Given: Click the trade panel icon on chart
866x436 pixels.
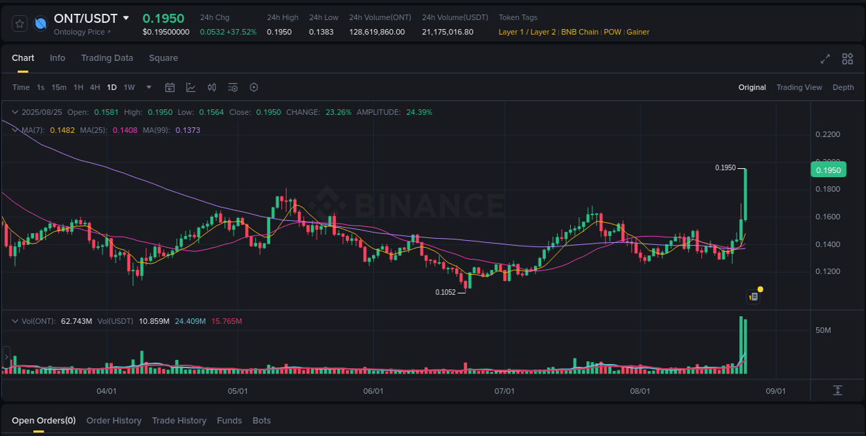Looking at the screenshot, I should (x=753, y=296).
